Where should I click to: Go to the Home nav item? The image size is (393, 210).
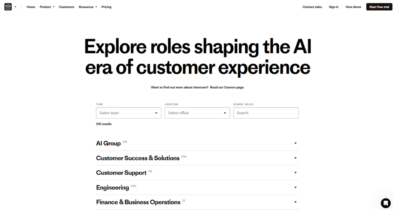click(31, 7)
